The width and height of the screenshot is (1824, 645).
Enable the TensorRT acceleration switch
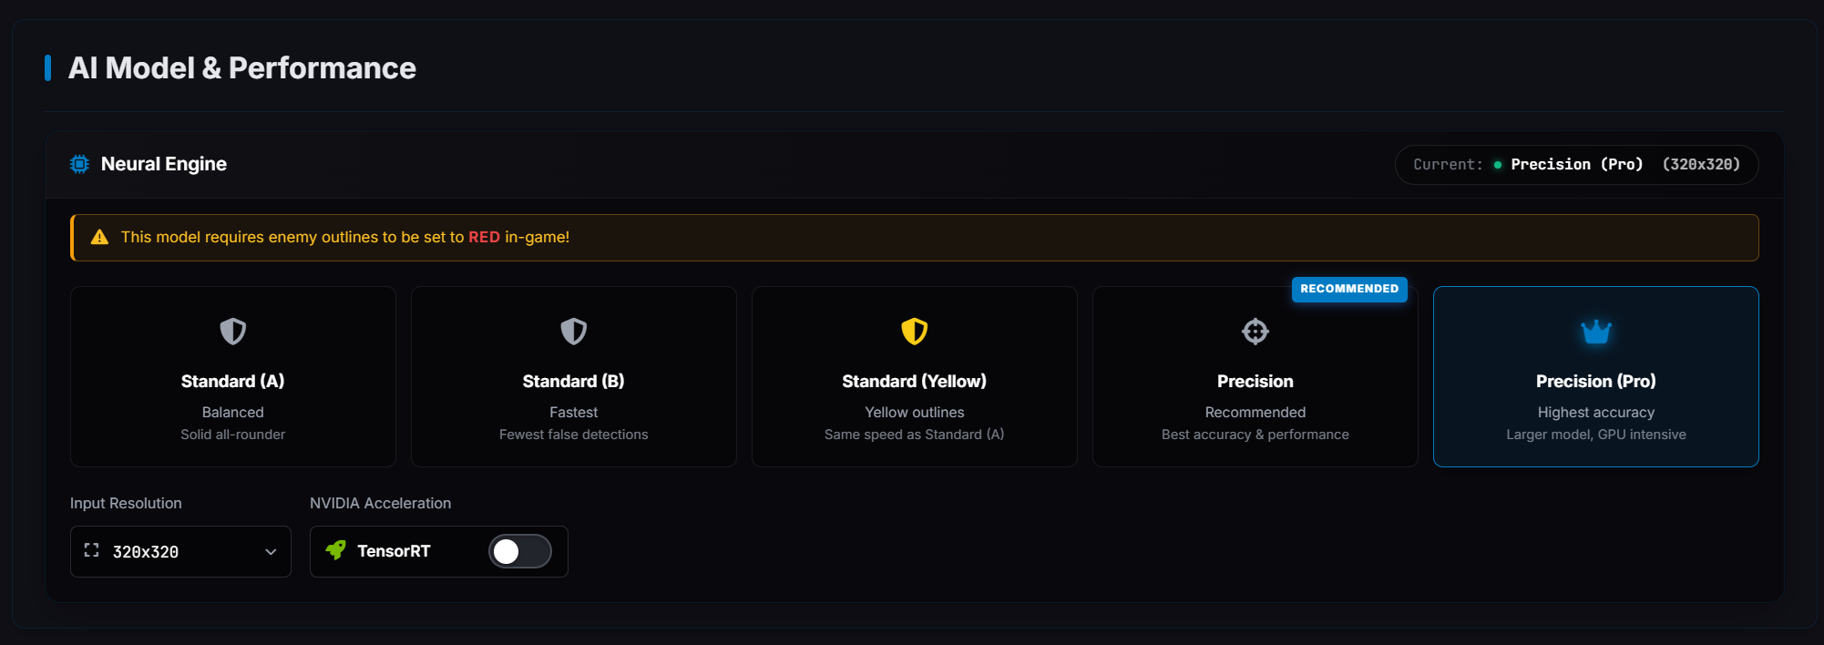click(520, 551)
